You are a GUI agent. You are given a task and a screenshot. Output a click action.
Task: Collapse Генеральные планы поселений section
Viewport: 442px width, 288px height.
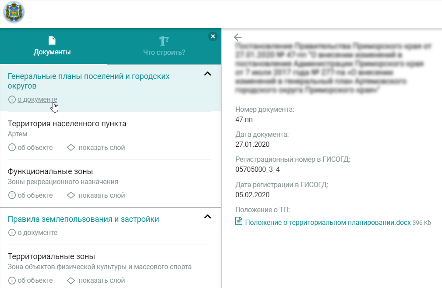coord(208,74)
